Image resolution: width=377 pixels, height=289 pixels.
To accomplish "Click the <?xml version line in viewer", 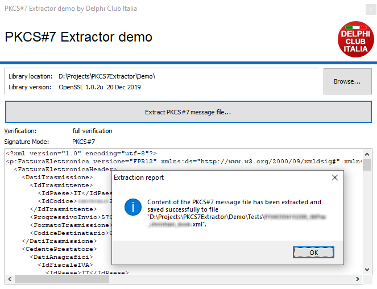I will click(81, 153).
